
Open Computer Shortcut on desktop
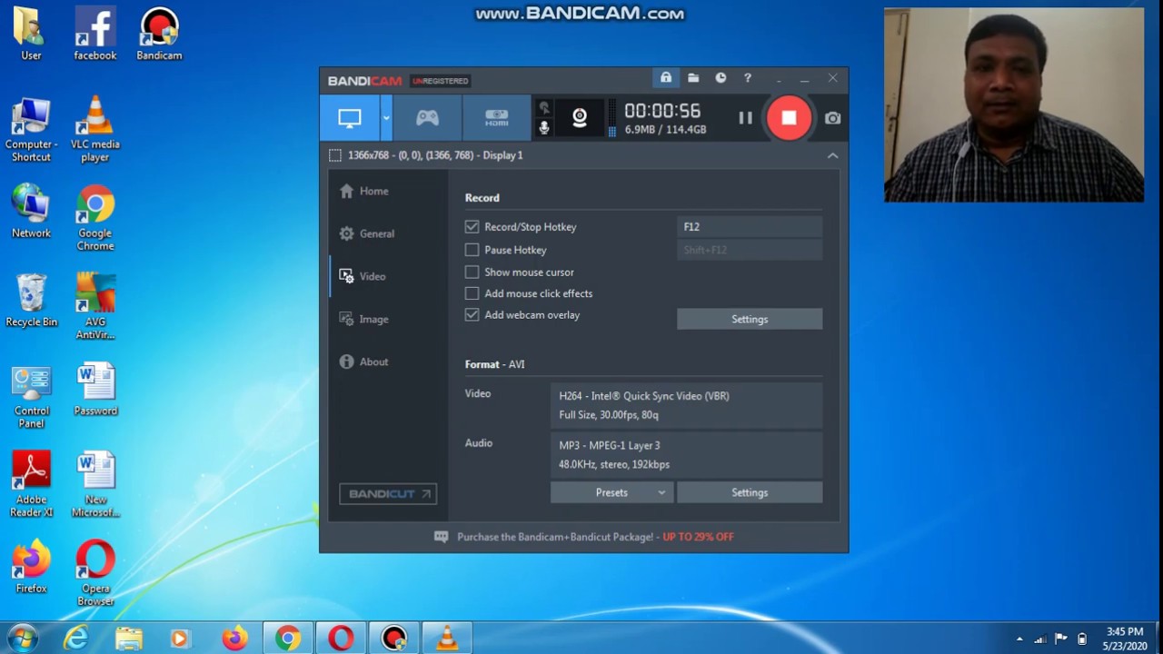click(x=31, y=130)
